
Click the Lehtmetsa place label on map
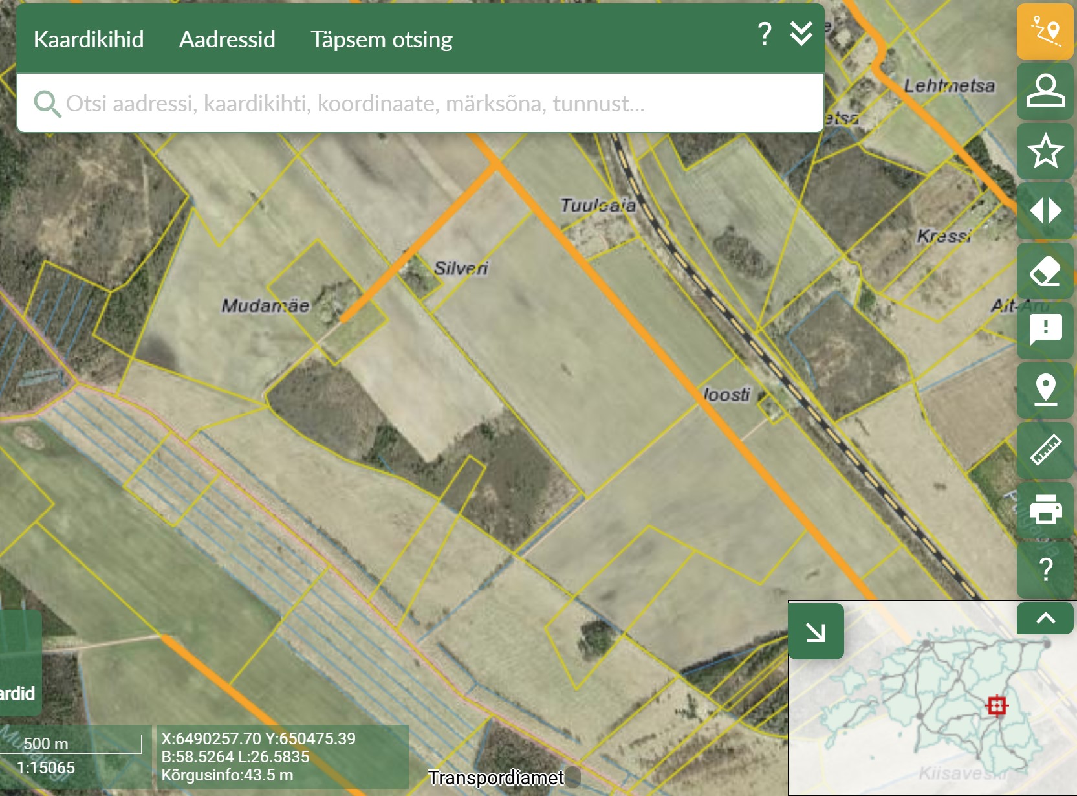[x=949, y=85]
